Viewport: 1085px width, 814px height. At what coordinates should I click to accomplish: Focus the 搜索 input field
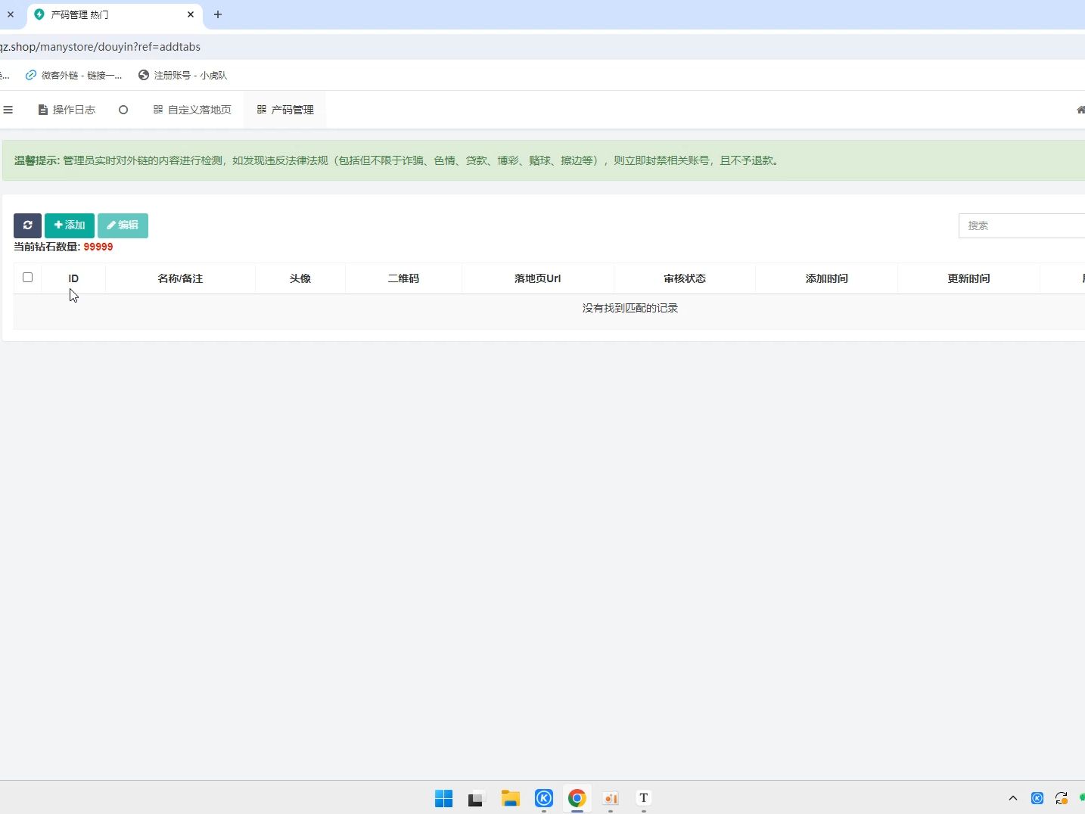pyautogui.click(x=1021, y=225)
